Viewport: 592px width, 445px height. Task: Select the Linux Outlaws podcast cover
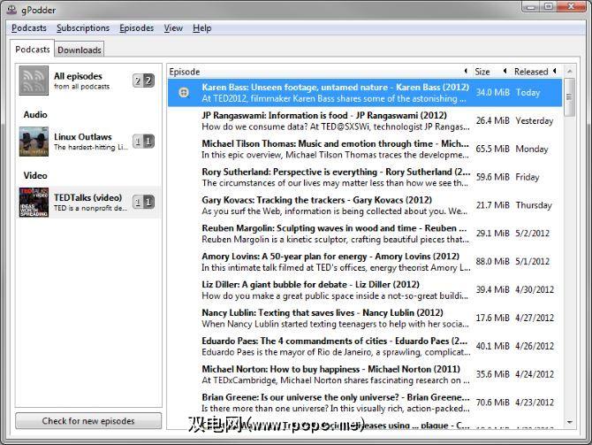tap(34, 142)
